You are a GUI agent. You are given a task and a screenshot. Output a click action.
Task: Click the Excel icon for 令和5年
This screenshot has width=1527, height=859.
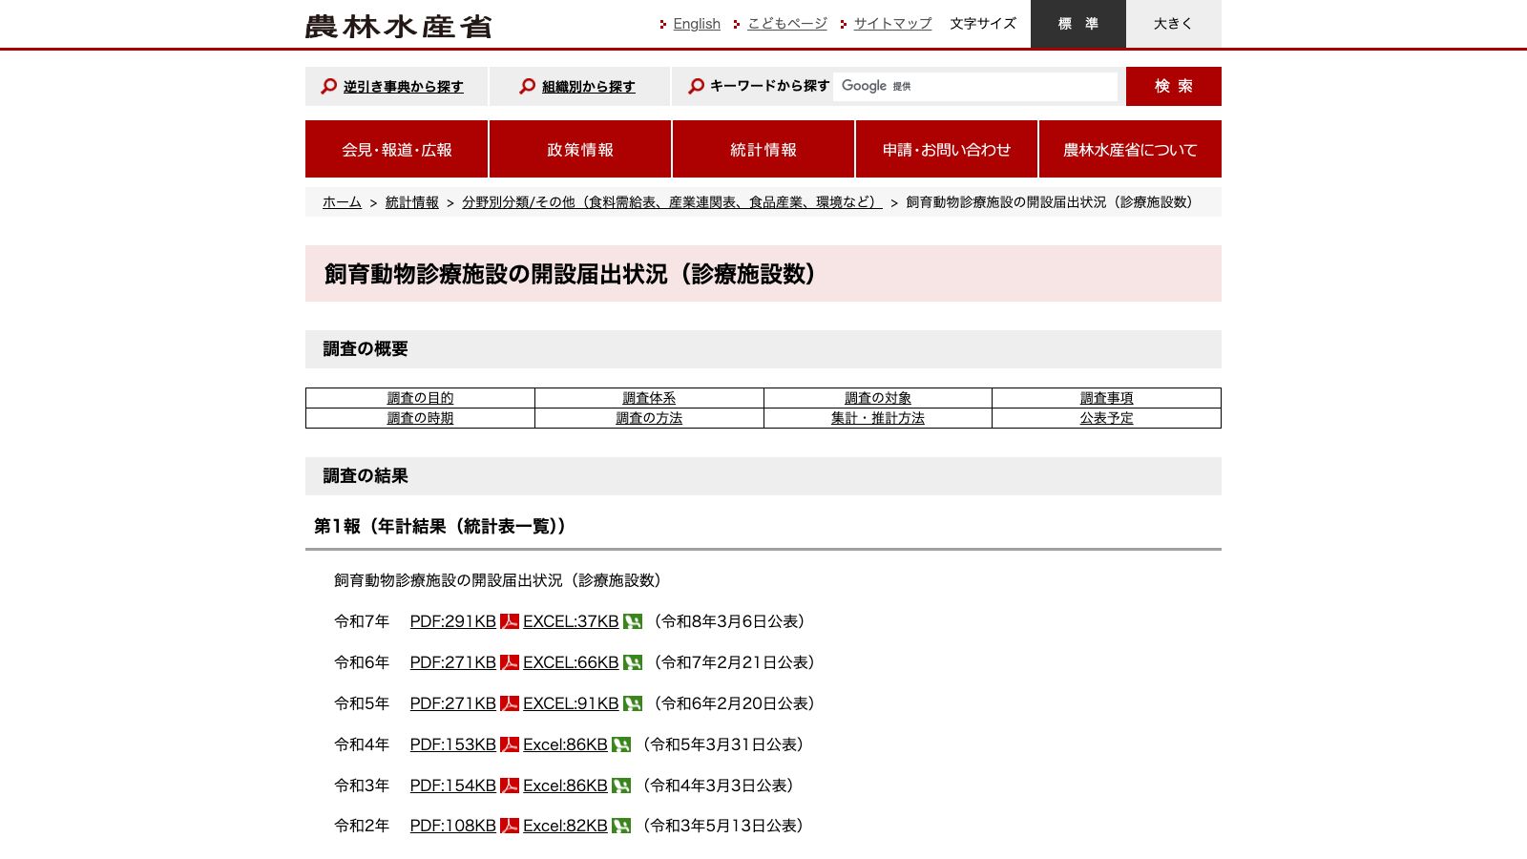click(x=633, y=703)
